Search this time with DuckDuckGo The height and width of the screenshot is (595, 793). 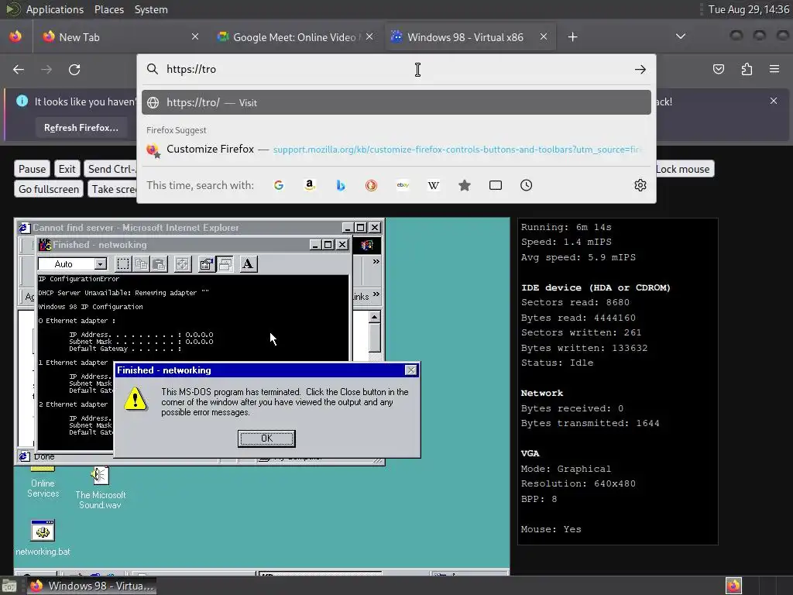point(371,185)
